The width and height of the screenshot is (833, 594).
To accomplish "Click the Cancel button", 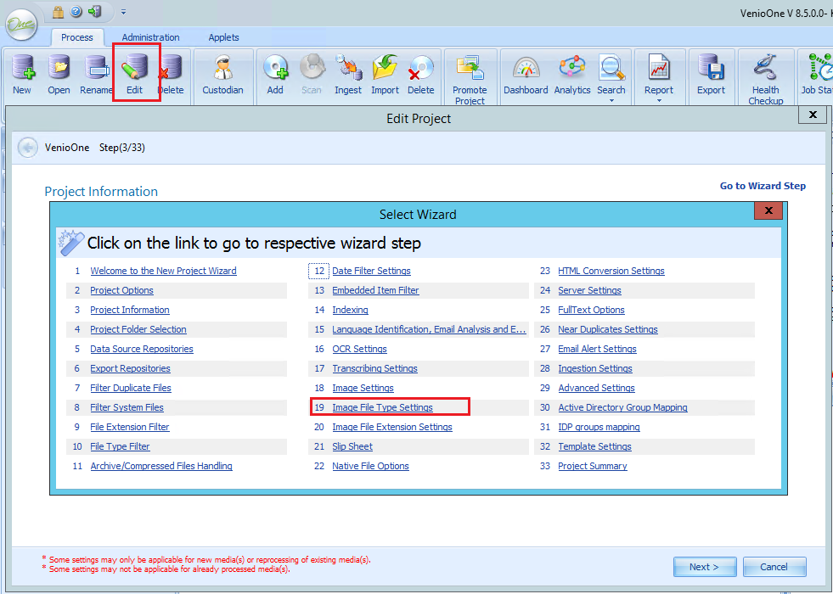I will (774, 567).
